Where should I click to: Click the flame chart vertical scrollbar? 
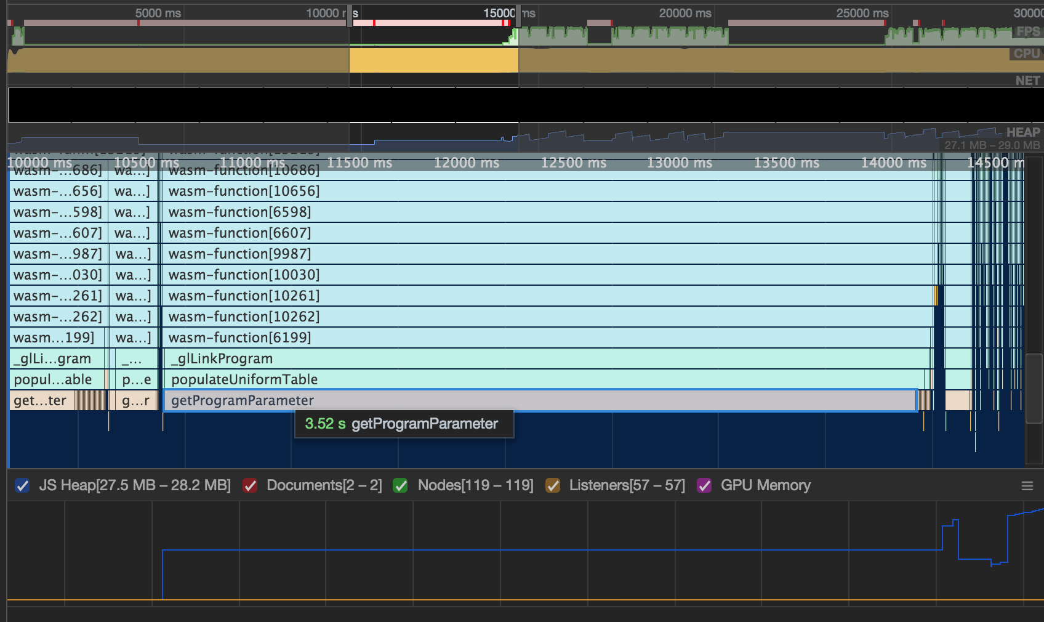[1034, 388]
